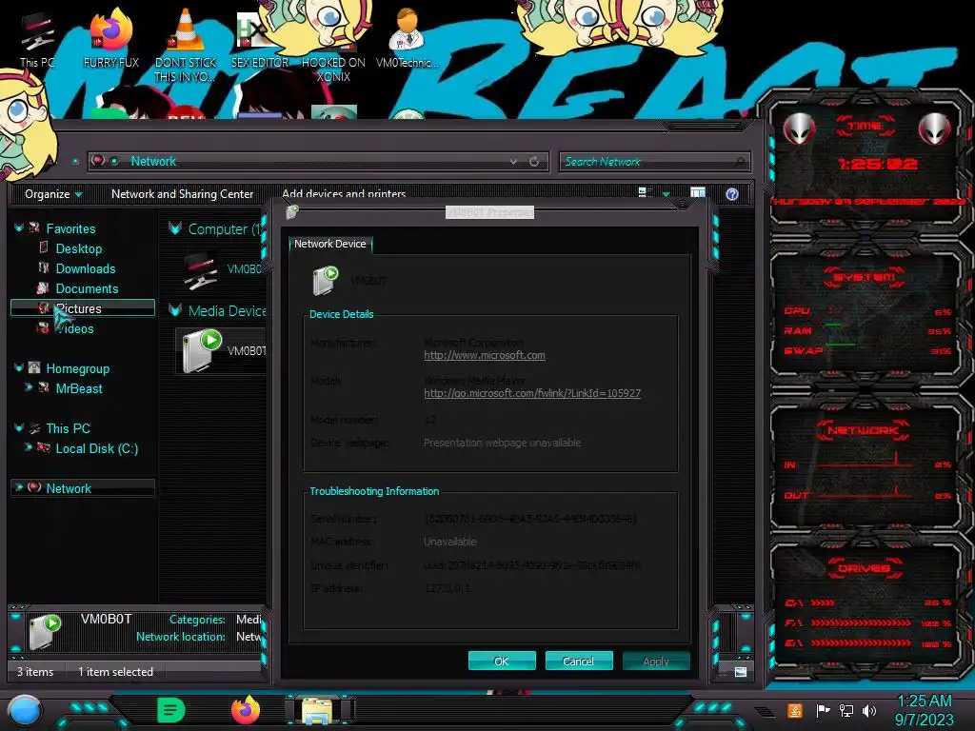Select Documents in Favorites

(x=87, y=288)
